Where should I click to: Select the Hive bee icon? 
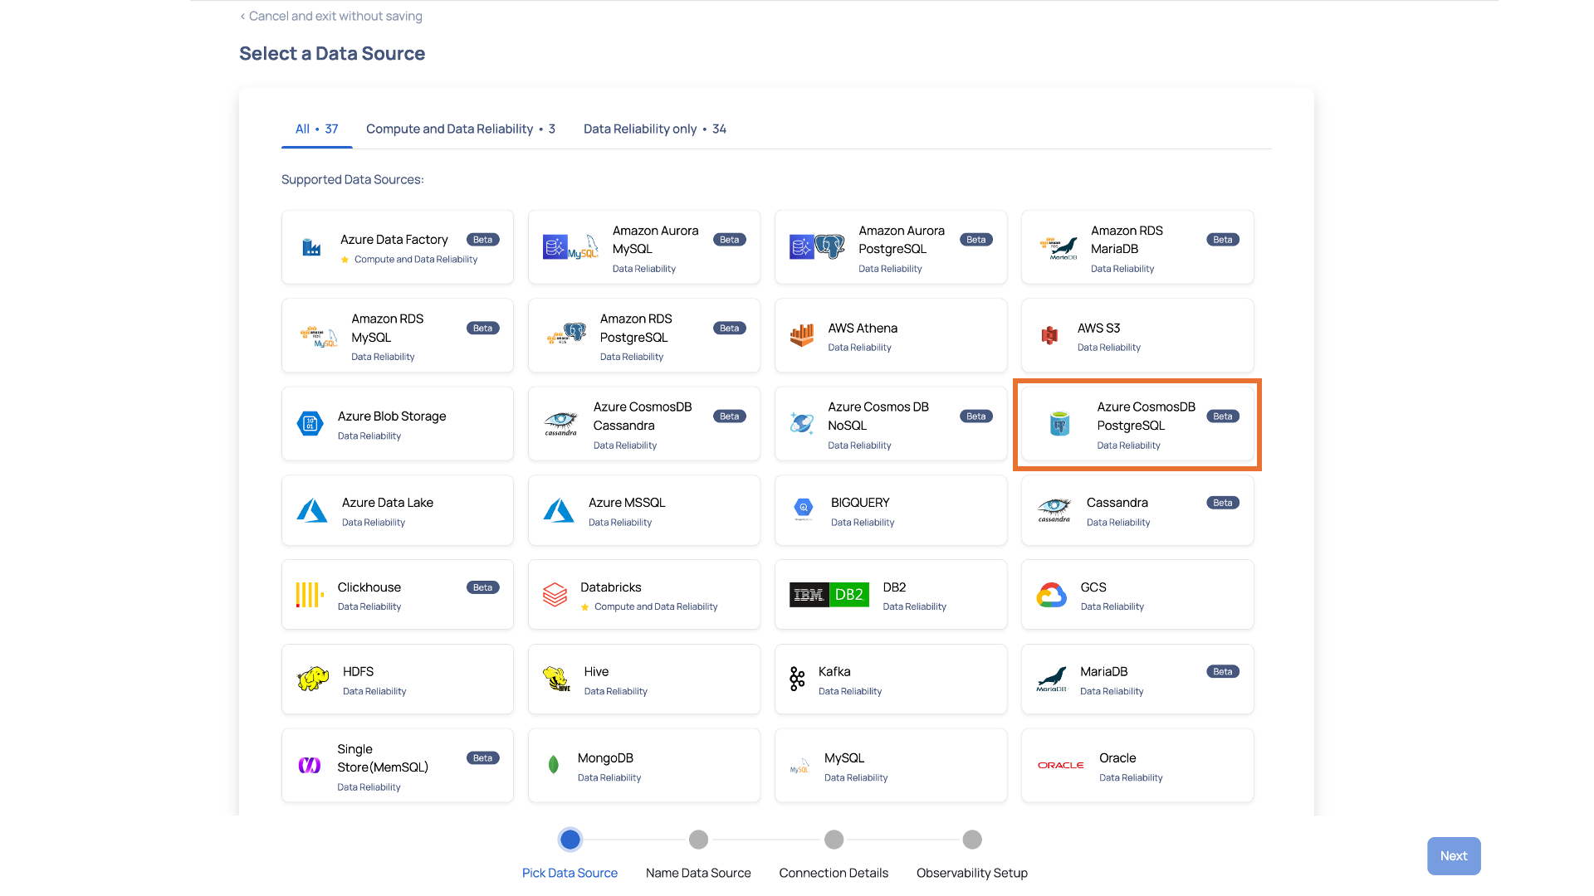[556, 679]
